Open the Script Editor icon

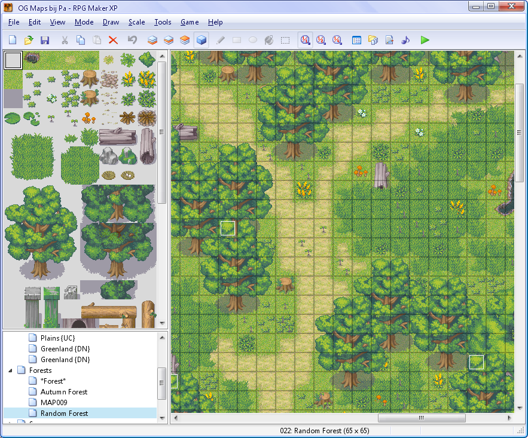tap(389, 40)
